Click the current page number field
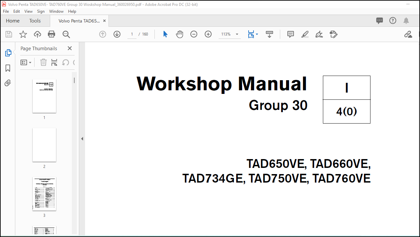This screenshot has height=237, width=420. pos(132,34)
